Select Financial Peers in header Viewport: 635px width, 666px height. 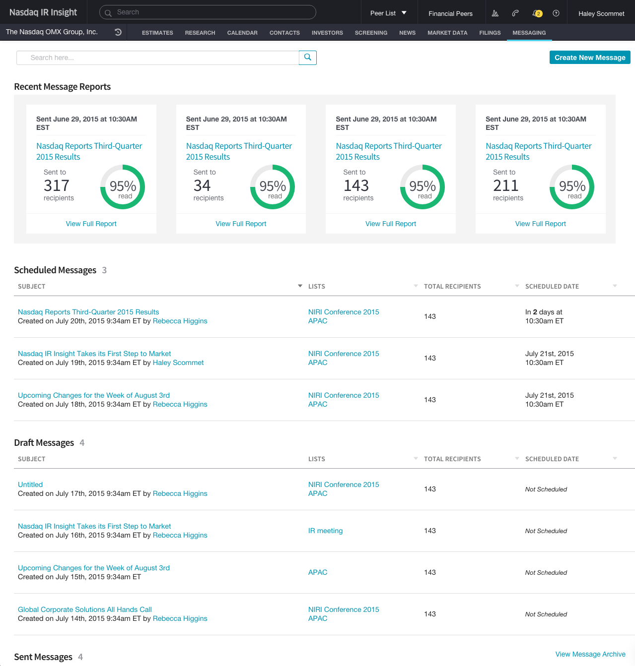point(450,13)
